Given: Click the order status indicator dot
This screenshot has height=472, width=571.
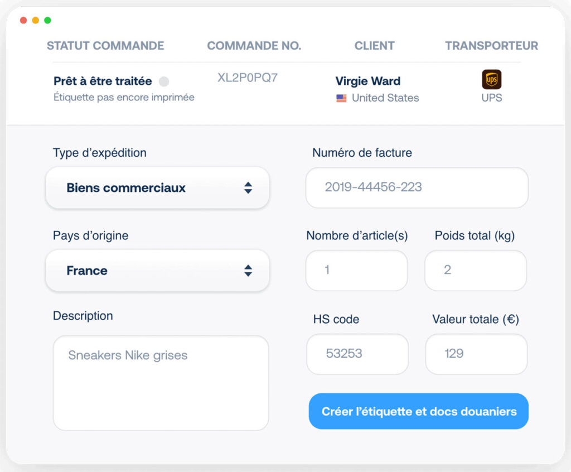Looking at the screenshot, I should point(164,81).
